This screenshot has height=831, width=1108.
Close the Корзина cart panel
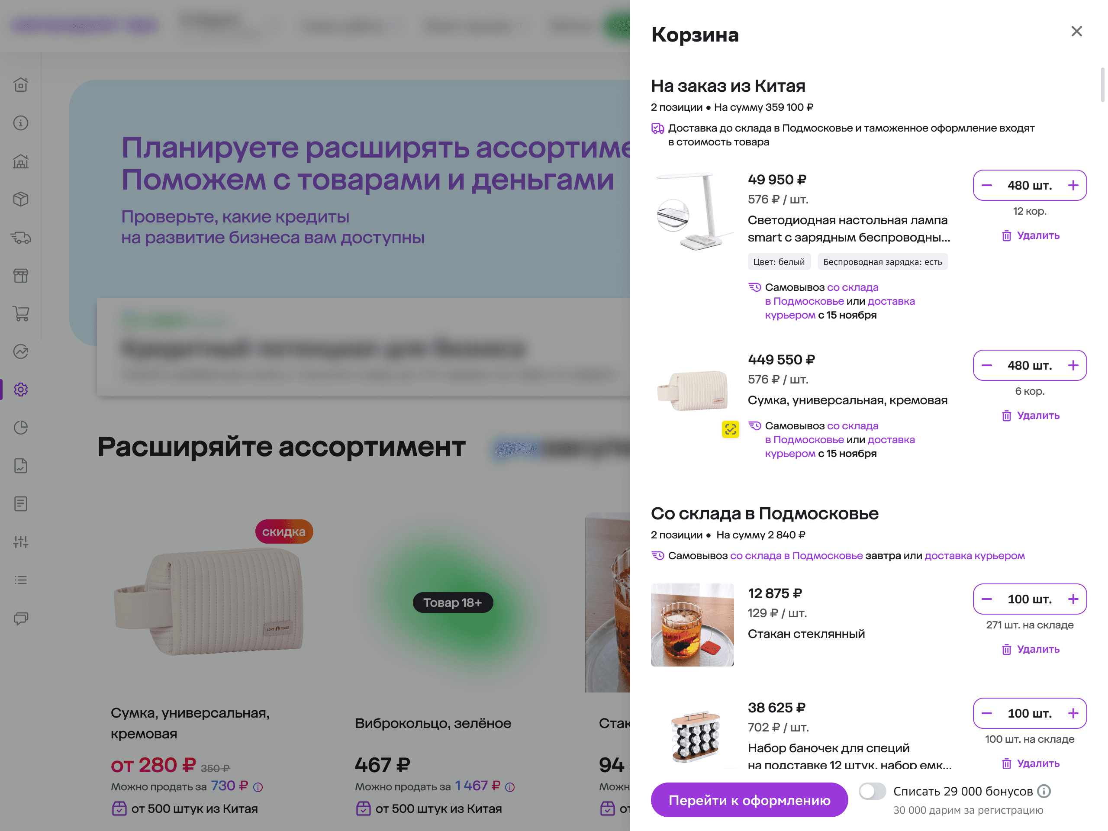[1076, 32]
